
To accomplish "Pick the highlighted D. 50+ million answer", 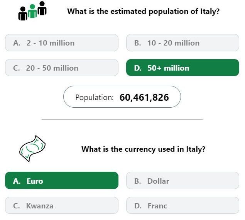I will pos(182,68).
